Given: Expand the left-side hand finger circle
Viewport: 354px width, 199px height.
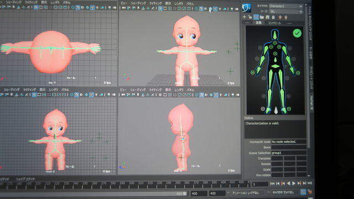Looking at the screenshot, I should point(253,72).
